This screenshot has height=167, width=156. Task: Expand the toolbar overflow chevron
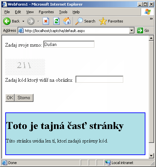151,19
